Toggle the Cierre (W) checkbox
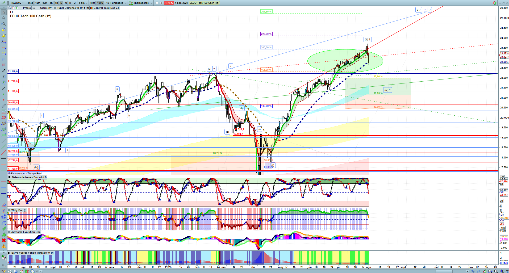Screen dimensions: 509x273 point(38,8)
